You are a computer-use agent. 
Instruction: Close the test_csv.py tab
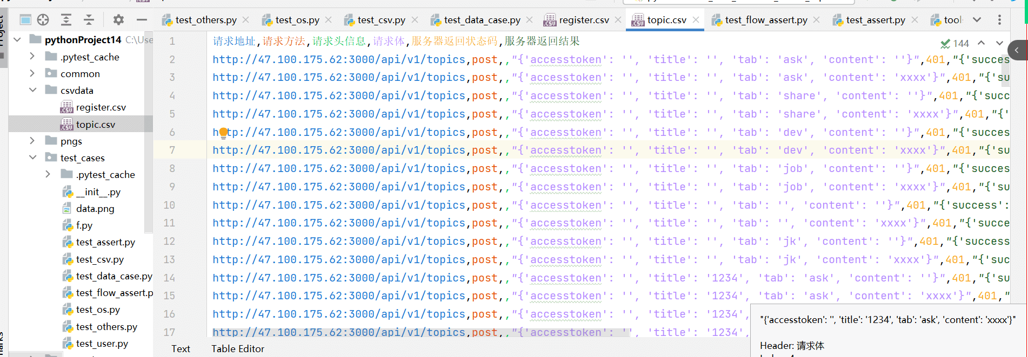point(415,20)
